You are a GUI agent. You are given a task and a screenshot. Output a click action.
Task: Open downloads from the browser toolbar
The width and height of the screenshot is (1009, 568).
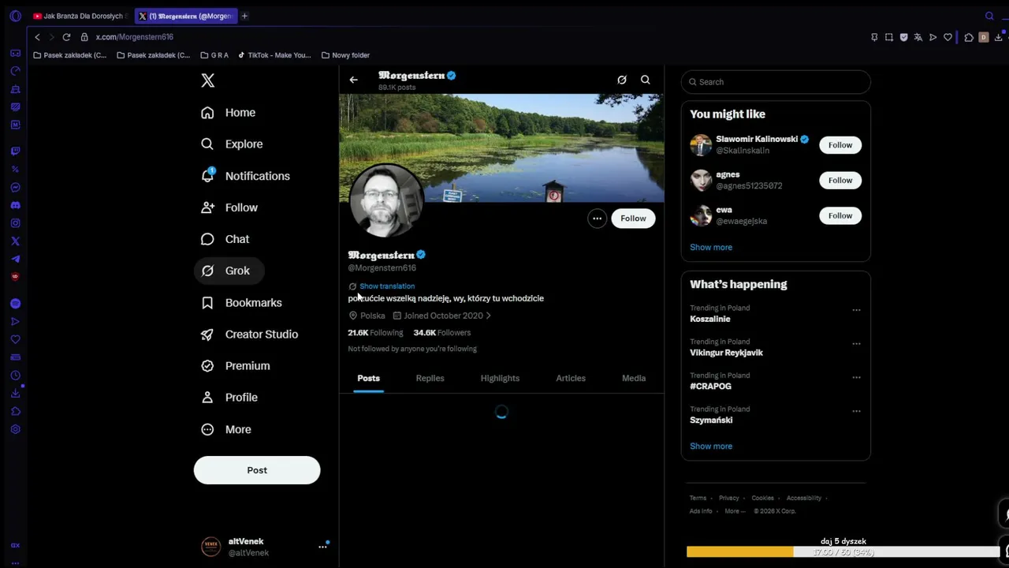pos(998,37)
